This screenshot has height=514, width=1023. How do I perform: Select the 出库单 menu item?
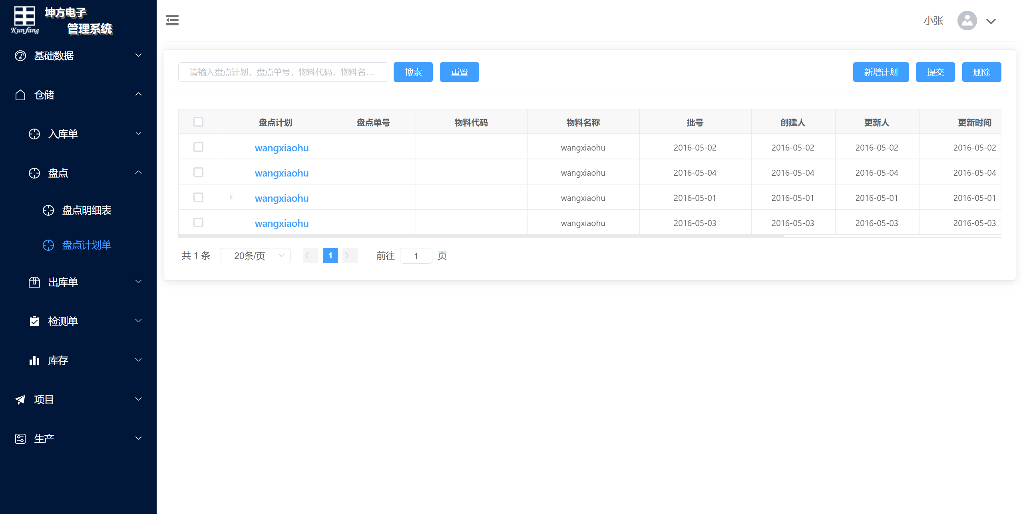(78, 282)
